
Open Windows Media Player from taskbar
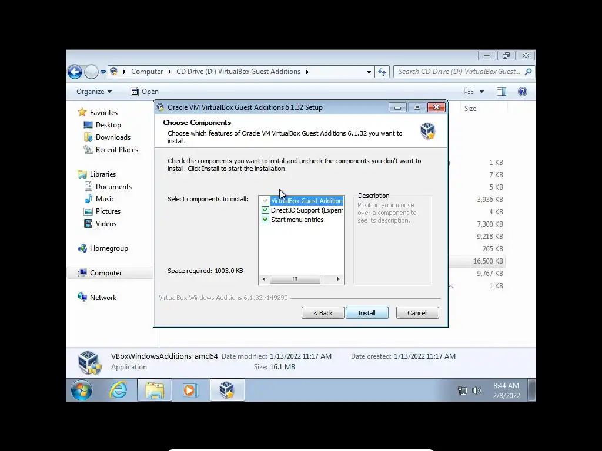tap(190, 391)
